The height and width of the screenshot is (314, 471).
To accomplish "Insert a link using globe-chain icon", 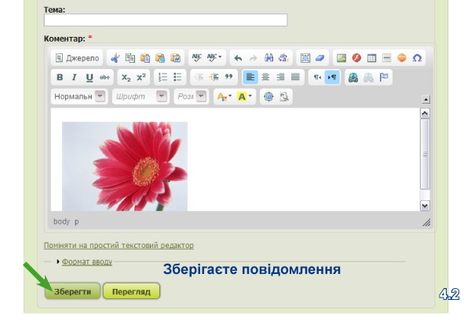I will (x=353, y=77).
